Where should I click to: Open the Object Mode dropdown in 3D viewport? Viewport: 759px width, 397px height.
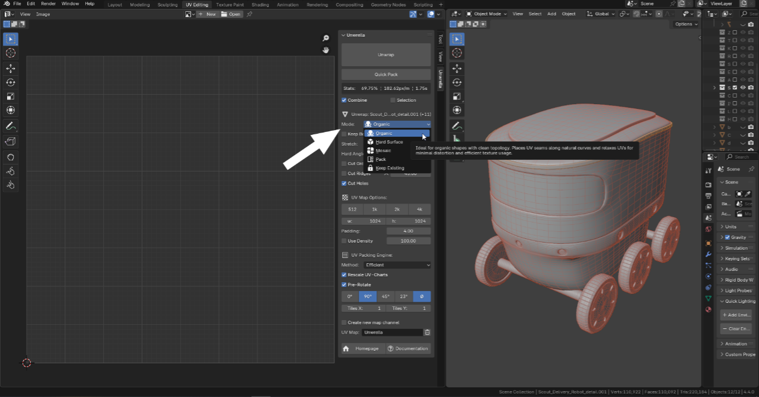click(x=487, y=14)
